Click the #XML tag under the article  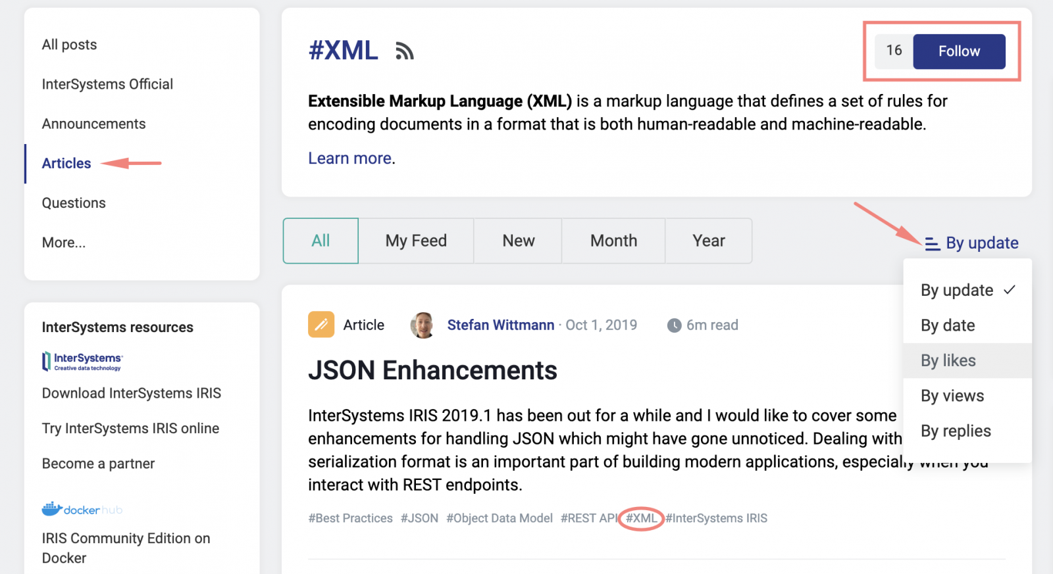(641, 518)
